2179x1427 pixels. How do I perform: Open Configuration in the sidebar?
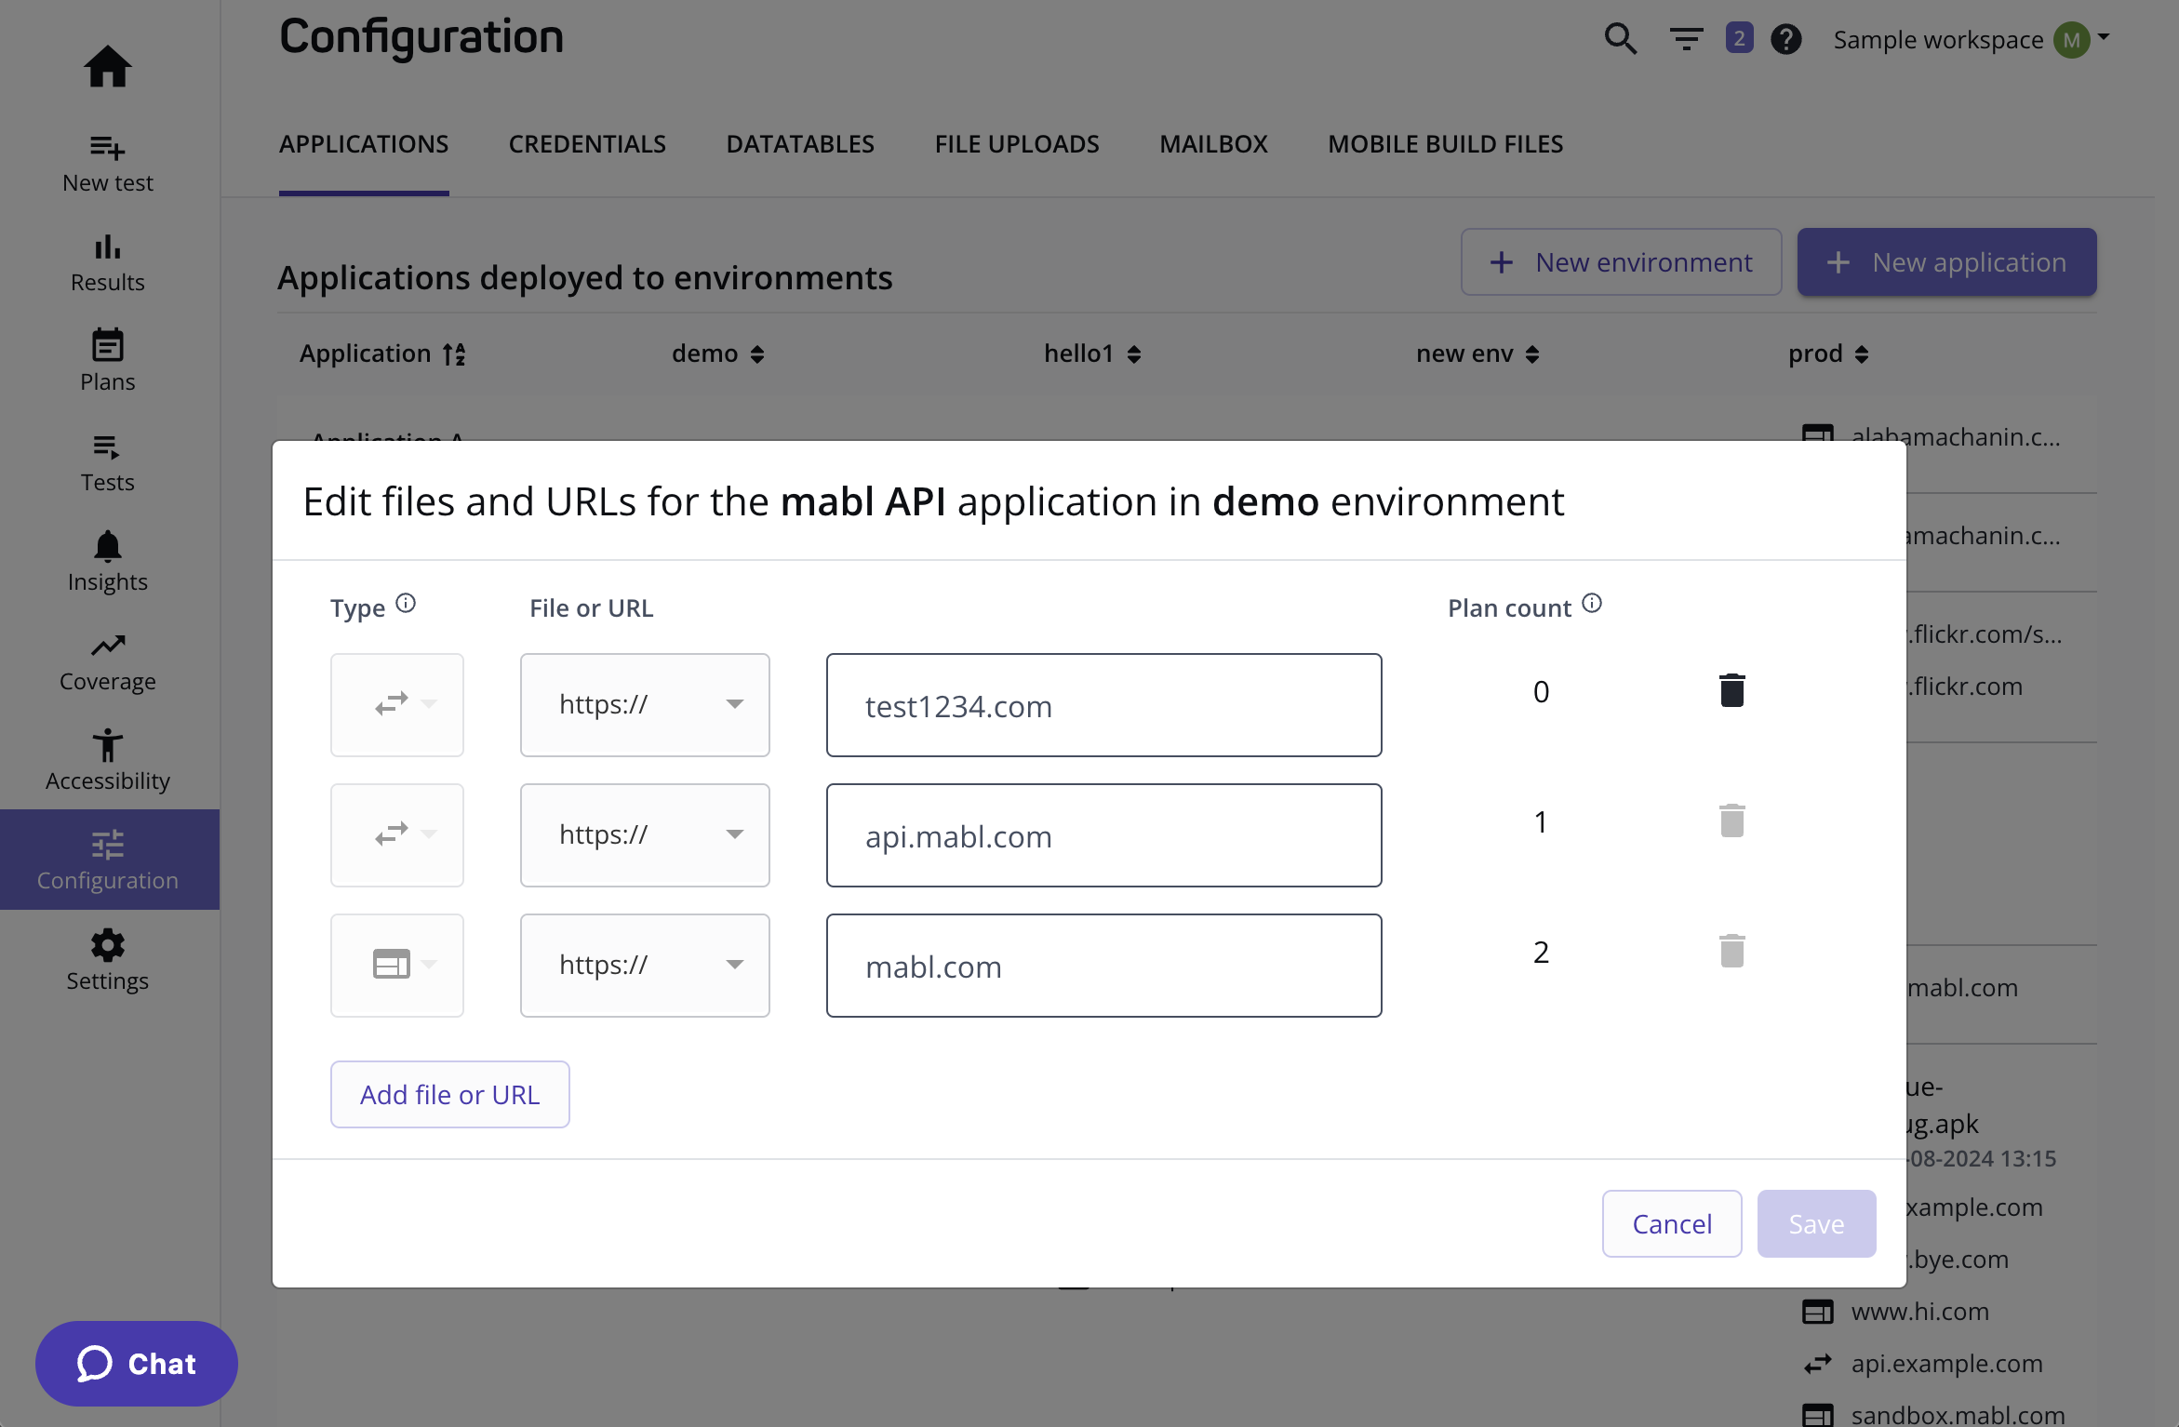point(108,860)
